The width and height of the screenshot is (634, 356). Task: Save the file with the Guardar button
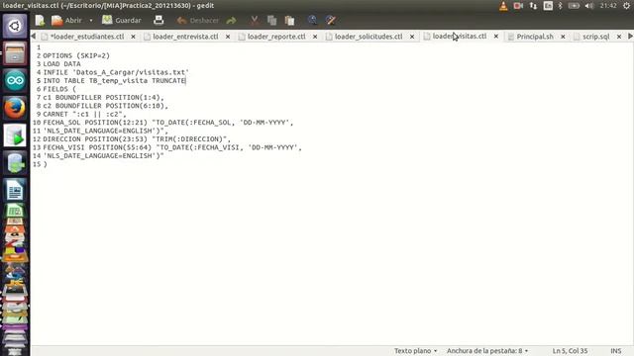(121, 20)
